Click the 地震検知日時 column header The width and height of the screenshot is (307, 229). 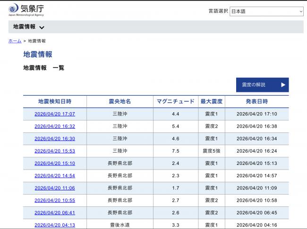55,101
